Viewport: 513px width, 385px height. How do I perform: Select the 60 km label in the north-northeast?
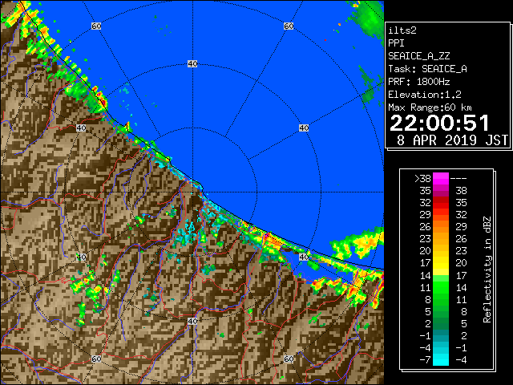coord(289,26)
